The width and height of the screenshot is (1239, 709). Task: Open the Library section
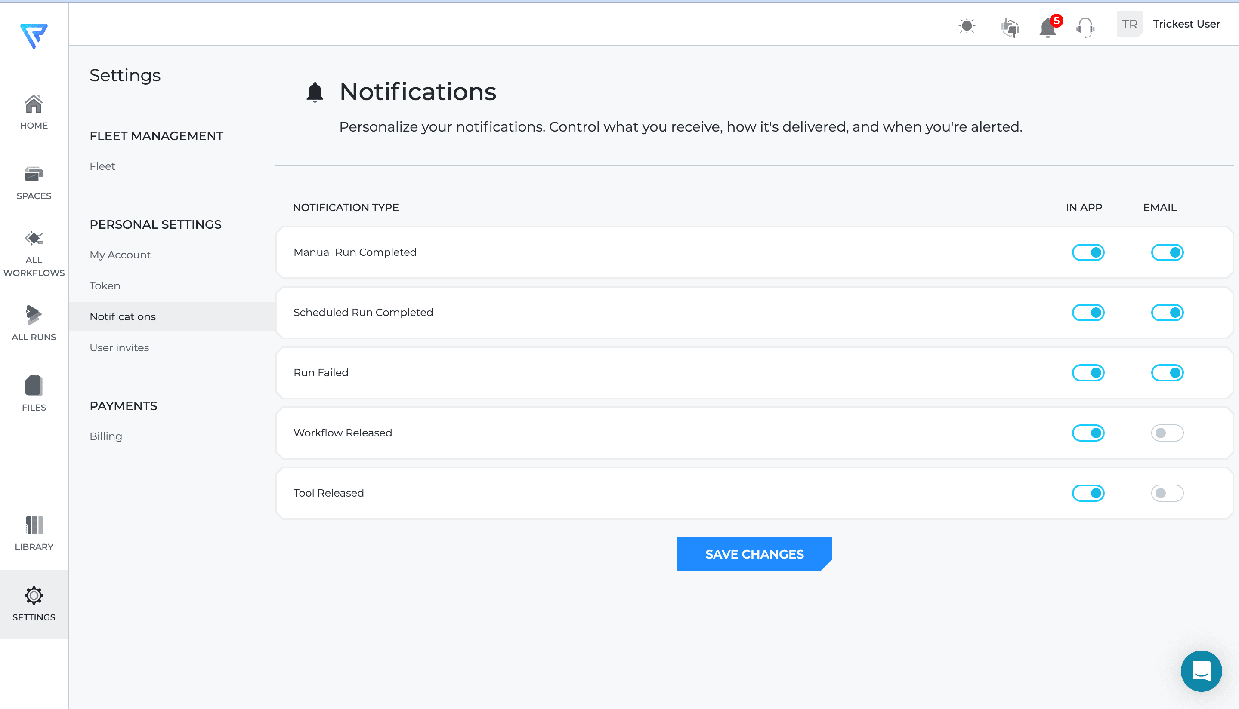[34, 533]
